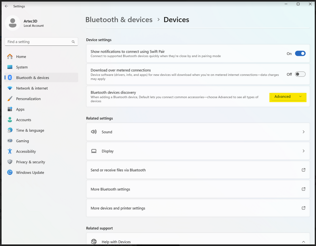Enable Download over metered connections toggle

pyautogui.click(x=300, y=74)
